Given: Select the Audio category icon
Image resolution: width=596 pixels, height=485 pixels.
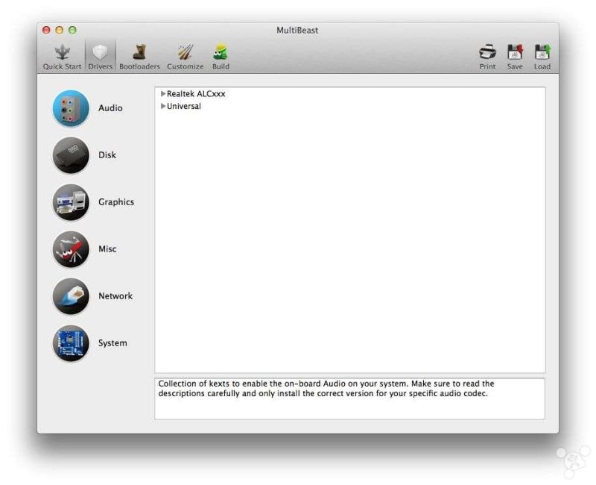Looking at the screenshot, I should (x=71, y=108).
